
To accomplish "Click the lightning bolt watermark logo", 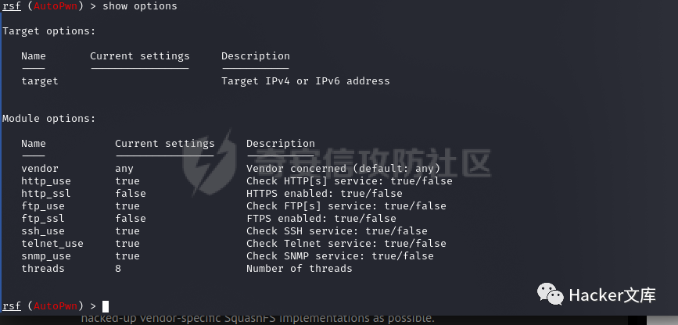I will (210, 163).
